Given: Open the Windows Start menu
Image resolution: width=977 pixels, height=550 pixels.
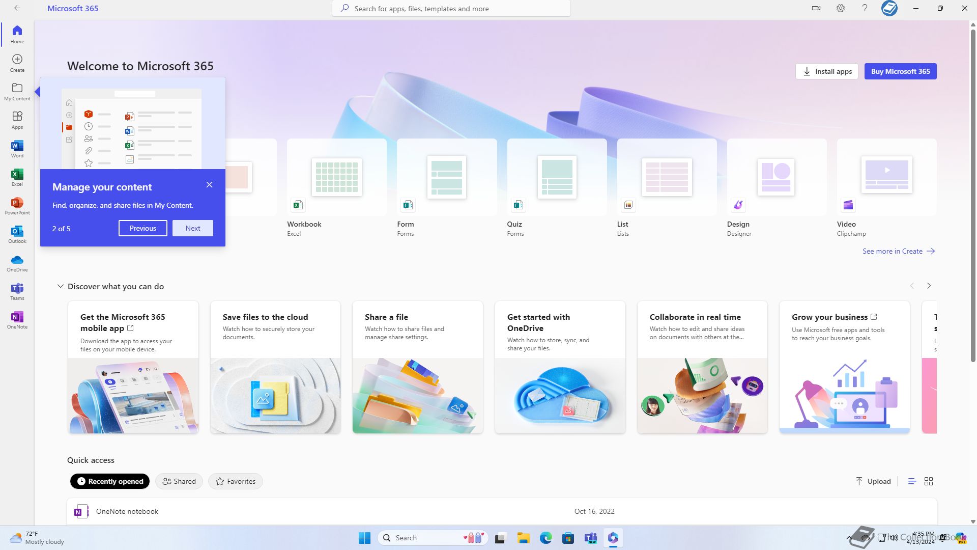Looking at the screenshot, I should coord(364,538).
